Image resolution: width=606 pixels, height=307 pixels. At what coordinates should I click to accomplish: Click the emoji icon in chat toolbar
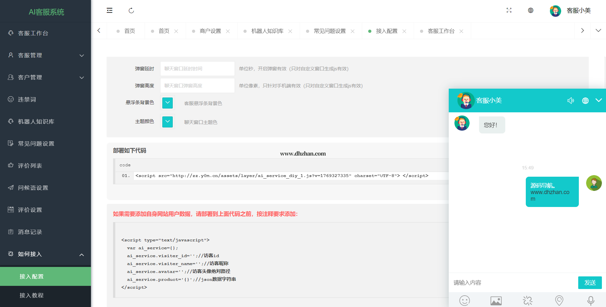(465, 300)
